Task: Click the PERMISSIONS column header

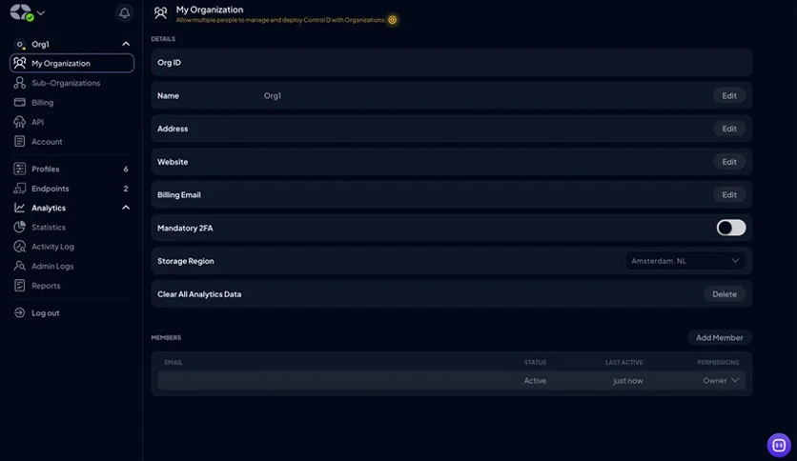Action: click(x=718, y=363)
